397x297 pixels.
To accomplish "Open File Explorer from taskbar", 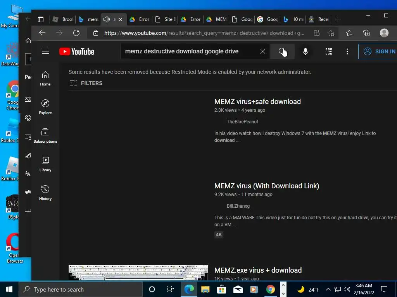I will (205, 289).
